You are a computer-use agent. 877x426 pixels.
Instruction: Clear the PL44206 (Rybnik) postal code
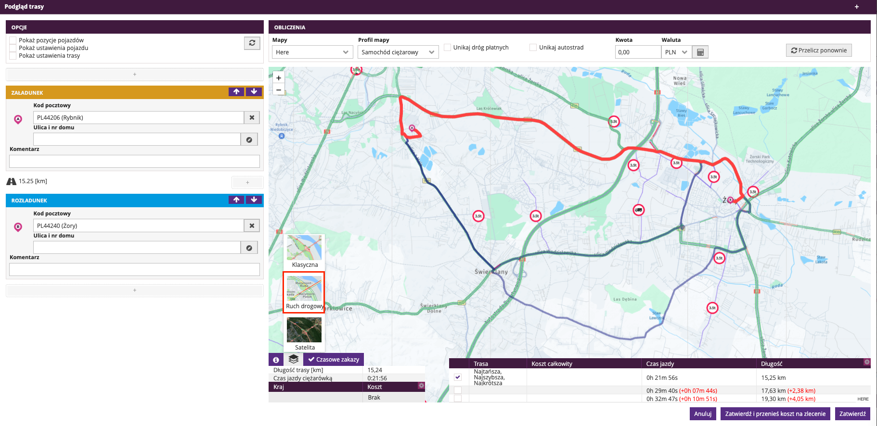(252, 118)
